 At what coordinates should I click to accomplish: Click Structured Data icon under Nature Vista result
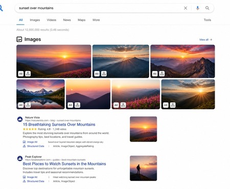[24, 146]
